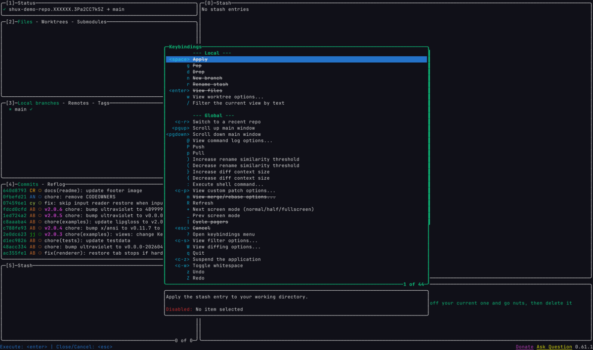
Task: Choose View files entry
Action: 296,91
